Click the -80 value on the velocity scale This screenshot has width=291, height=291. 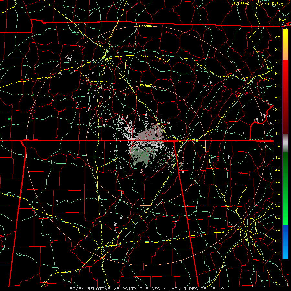(x=276, y=241)
